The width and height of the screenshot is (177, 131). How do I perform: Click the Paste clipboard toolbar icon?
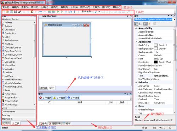(x=32, y=12)
